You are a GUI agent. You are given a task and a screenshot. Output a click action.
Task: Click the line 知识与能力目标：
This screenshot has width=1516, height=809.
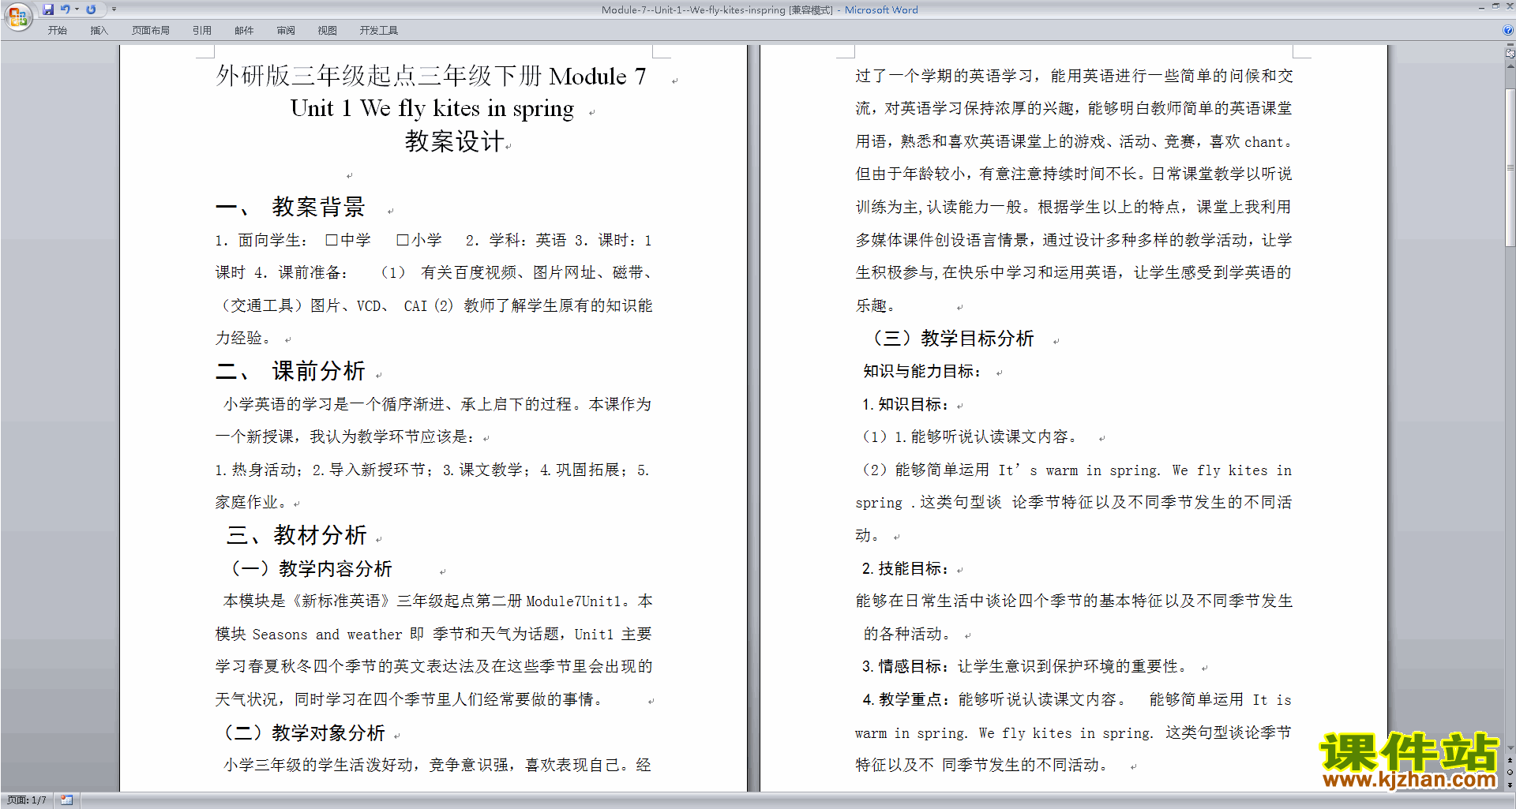924,372
